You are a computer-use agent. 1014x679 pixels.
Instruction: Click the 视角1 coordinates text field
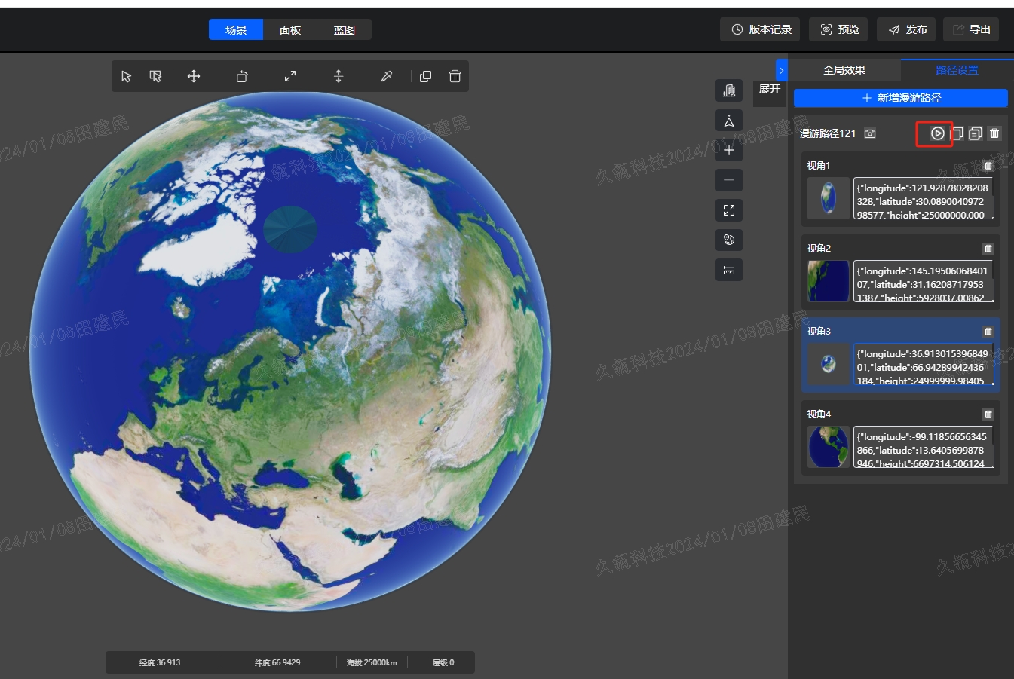pos(924,198)
